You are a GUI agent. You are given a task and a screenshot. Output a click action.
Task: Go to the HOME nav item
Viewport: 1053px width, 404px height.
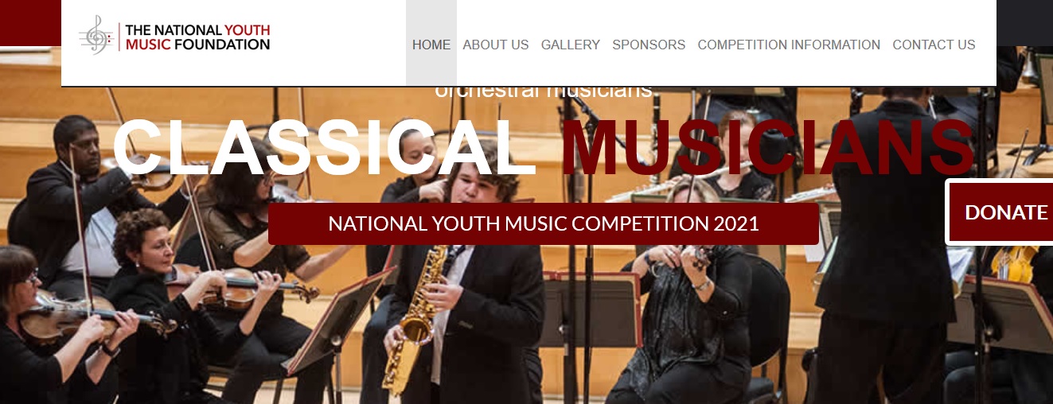pos(431,45)
